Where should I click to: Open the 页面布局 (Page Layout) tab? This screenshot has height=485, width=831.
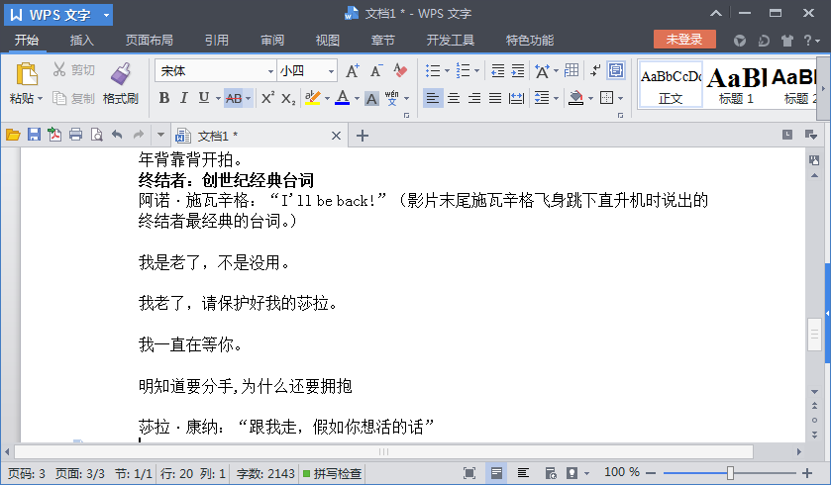(x=149, y=41)
